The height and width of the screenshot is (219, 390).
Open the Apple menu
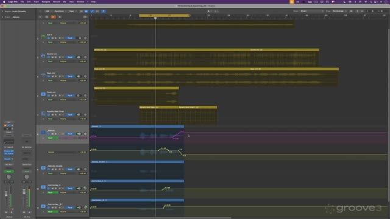(4, 2)
